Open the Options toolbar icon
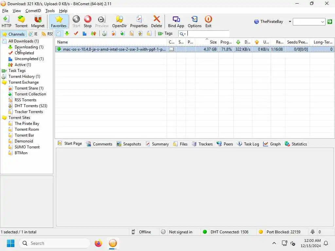Screen dimensions: 335x251 click(x=195, y=22)
